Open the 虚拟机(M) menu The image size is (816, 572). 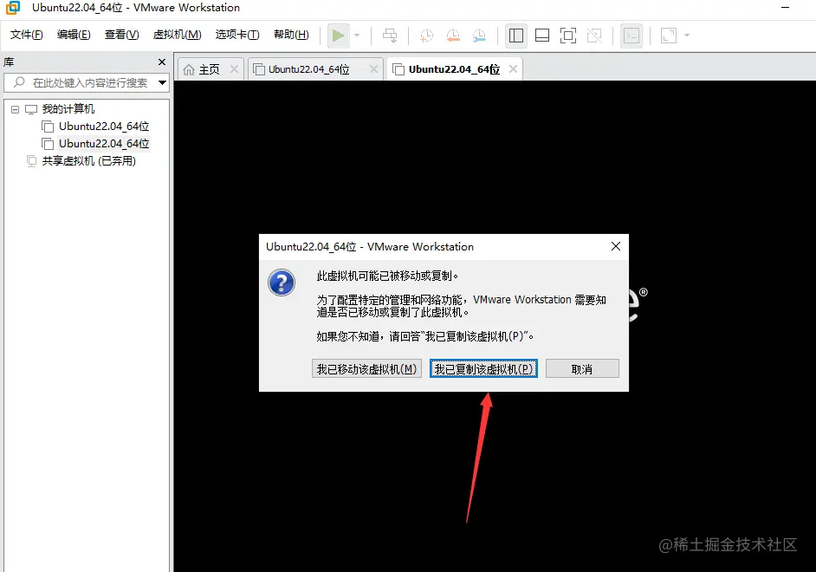pyautogui.click(x=177, y=35)
